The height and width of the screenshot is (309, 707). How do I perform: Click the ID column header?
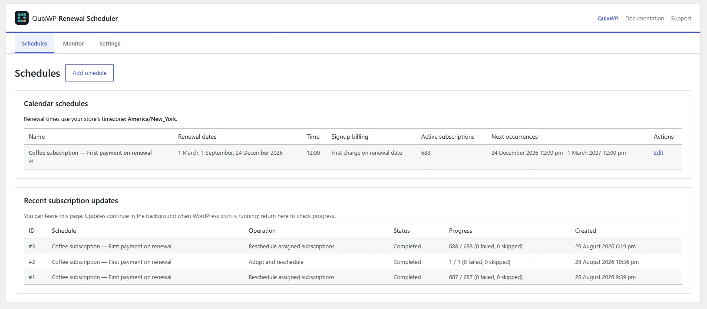(32, 231)
